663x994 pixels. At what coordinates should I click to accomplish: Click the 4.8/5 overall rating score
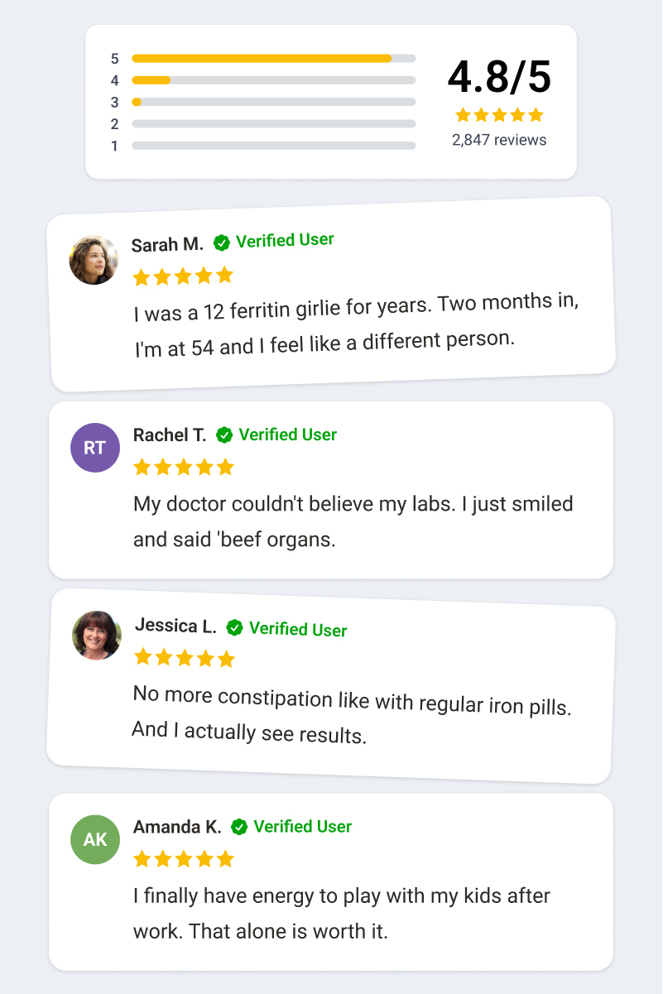tap(499, 77)
